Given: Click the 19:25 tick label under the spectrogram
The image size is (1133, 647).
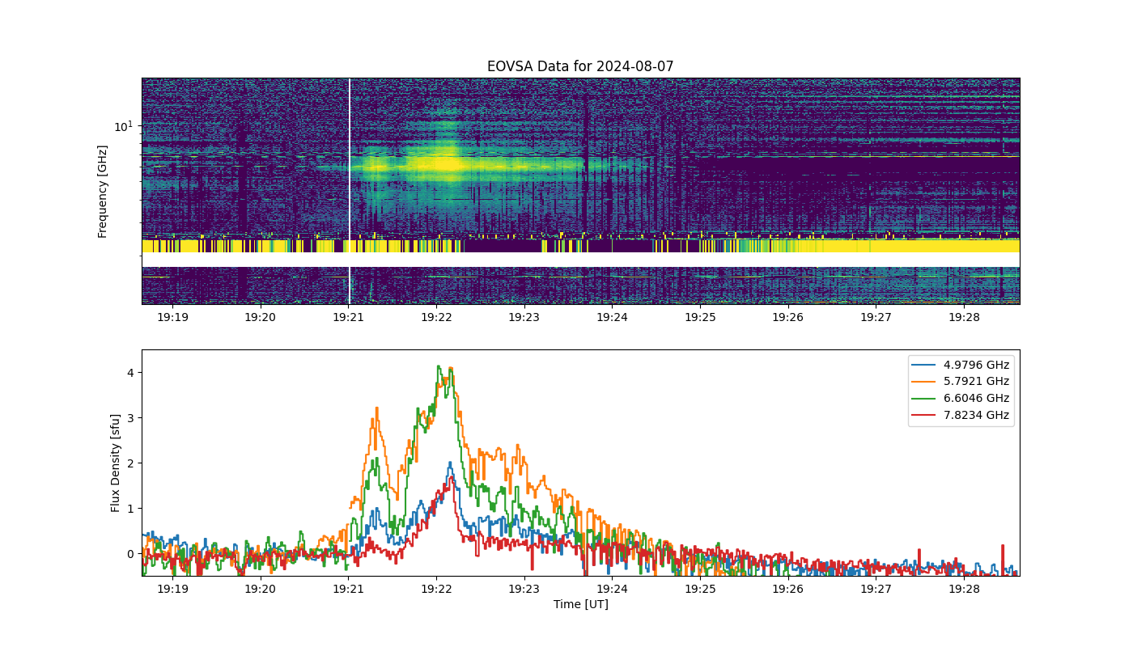Looking at the screenshot, I should (700, 318).
